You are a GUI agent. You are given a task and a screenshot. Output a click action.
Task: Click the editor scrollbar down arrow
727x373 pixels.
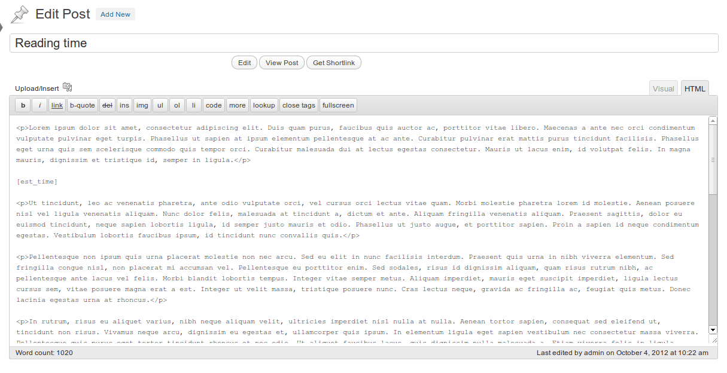[x=713, y=329]
